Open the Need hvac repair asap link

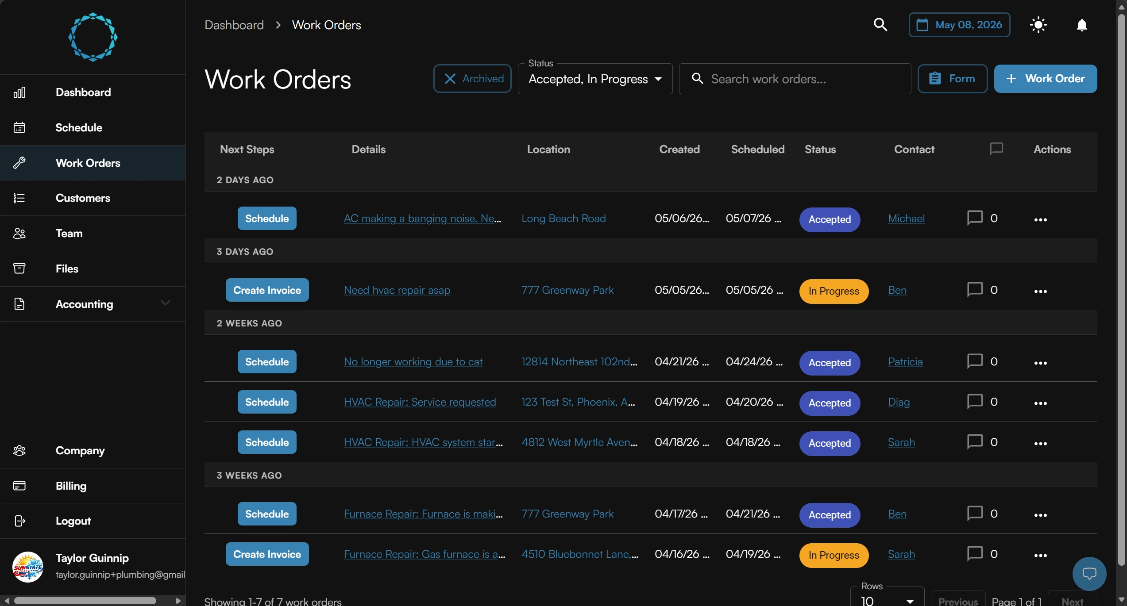(x=397, y=290)
